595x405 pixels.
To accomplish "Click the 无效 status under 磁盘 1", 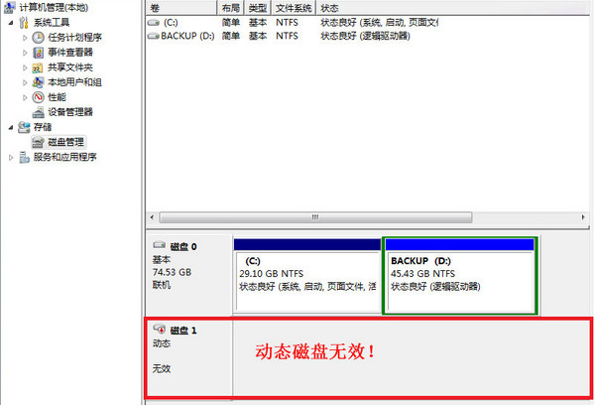I will point(162,368).
